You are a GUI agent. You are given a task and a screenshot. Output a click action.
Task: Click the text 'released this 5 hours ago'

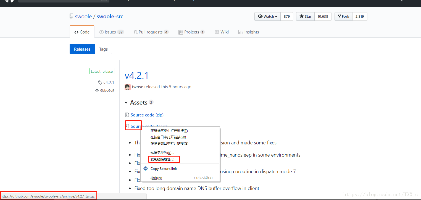pyautogui.click(x=168, y=87)
